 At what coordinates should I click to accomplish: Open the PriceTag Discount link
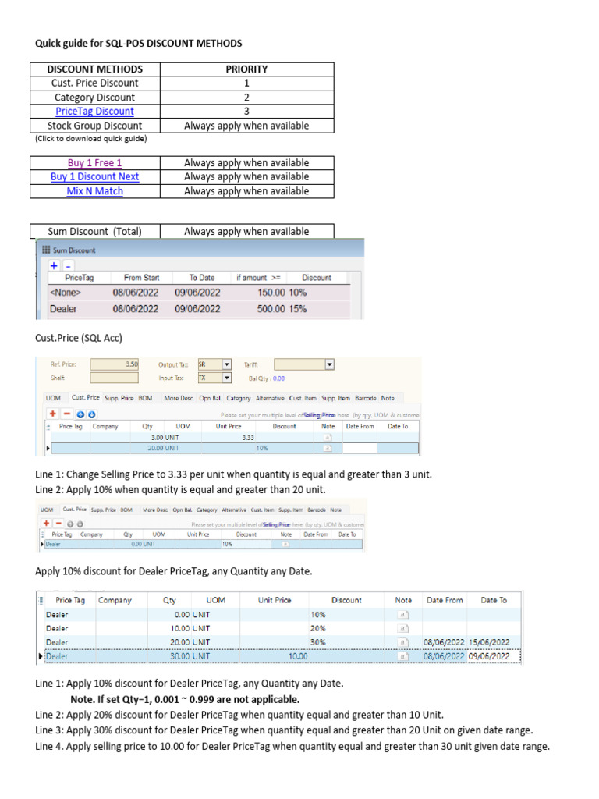pyautogui.click(x=94, y=111)
